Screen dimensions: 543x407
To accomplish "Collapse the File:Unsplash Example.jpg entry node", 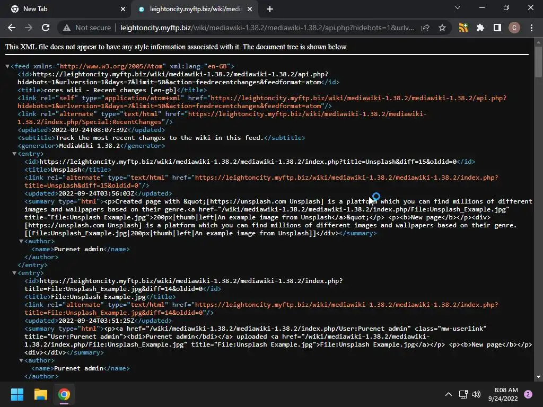I will click(x=14, y=273).
